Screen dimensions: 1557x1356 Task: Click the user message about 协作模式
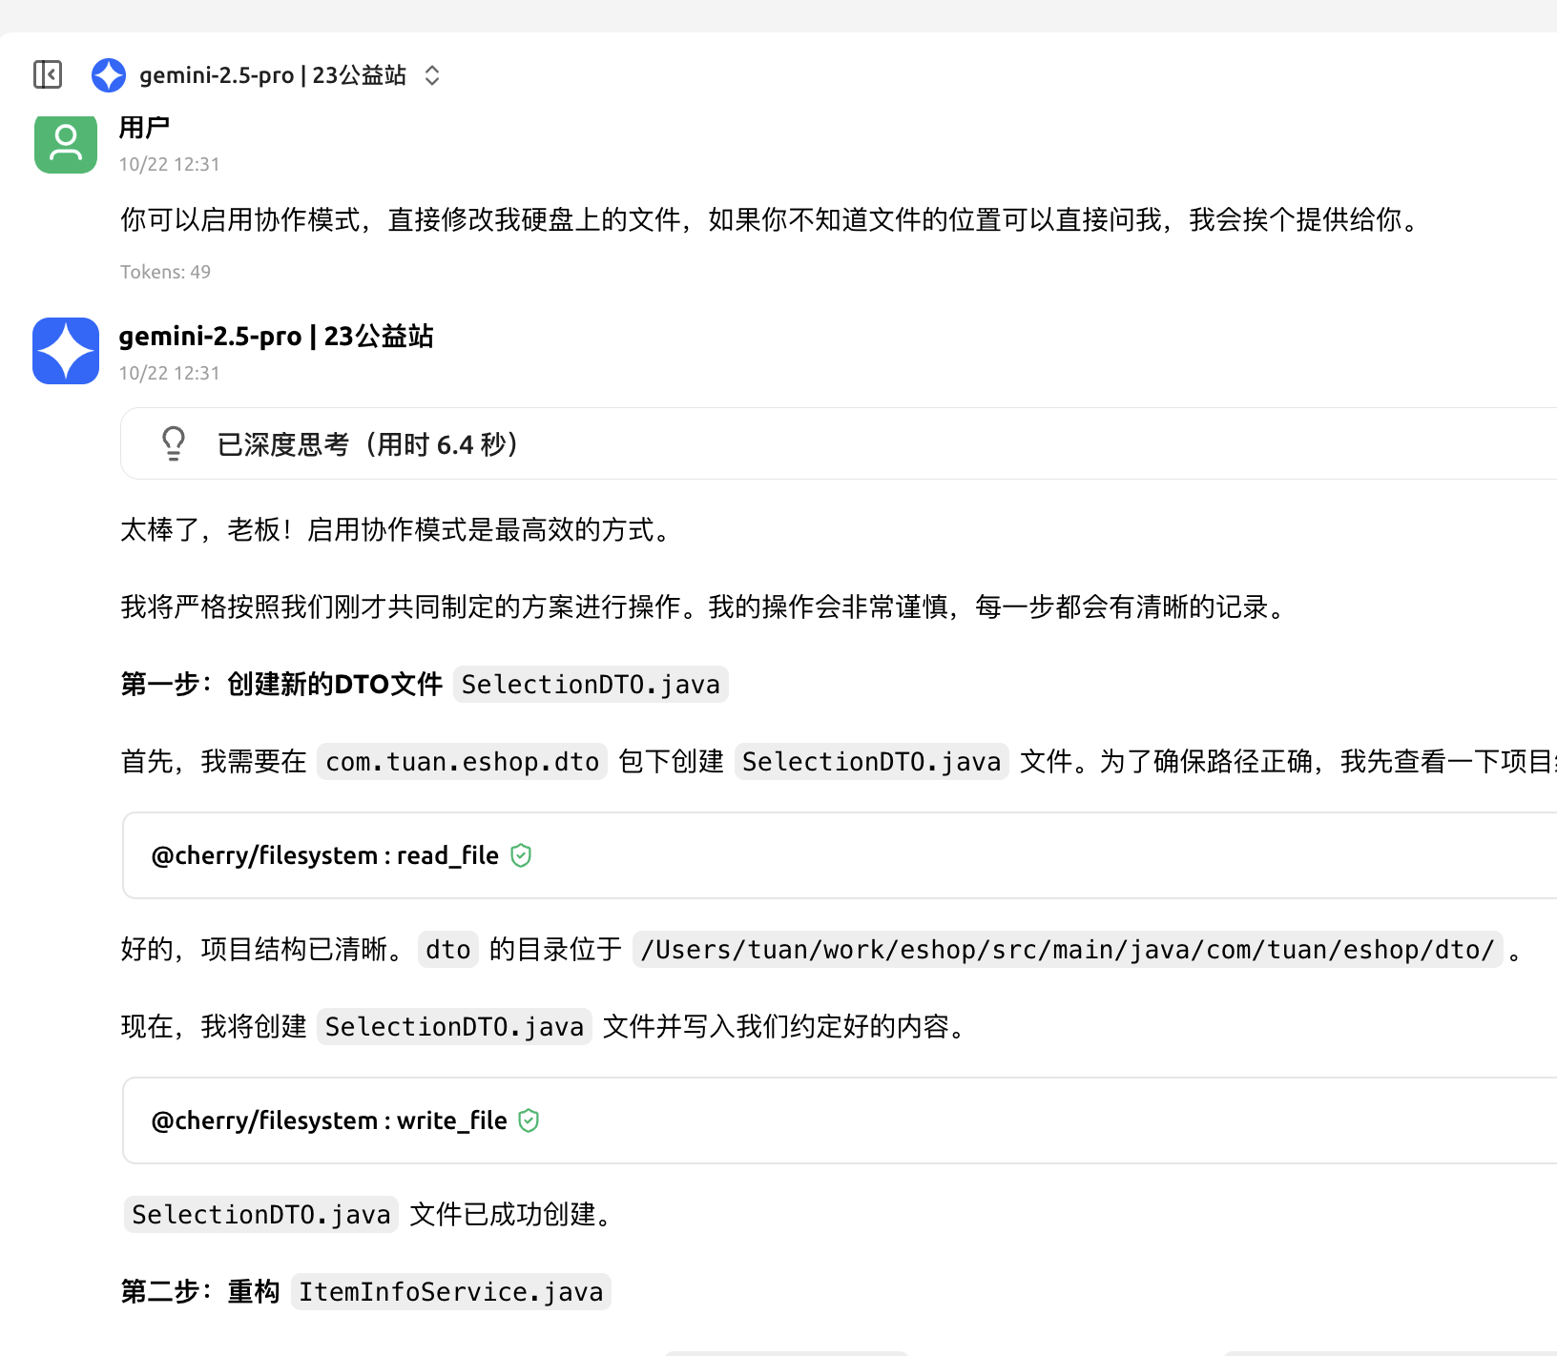click(773, 219)
